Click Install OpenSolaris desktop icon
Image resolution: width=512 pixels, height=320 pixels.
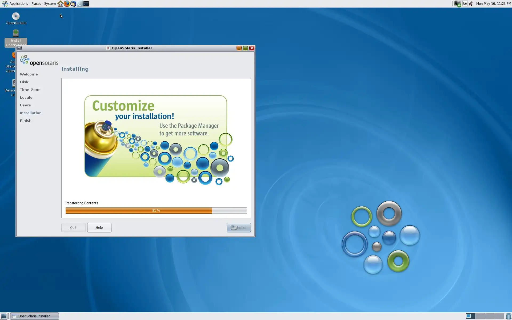[x=16, y=34]
